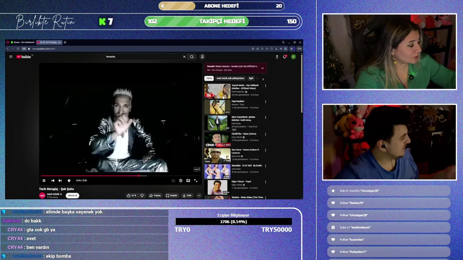The height and width of the screenshot is (260, 463).
Task: Open options for 'BEN YAŞARKEN' by Halil Aktaş
Action: point(266,118)
